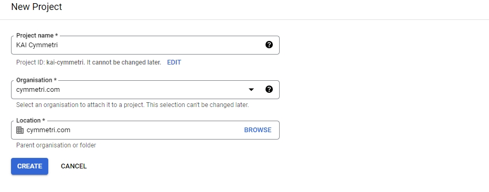Browse for a parent location
The height and width of the screenshot is (192, 489).
click(258, 130)
